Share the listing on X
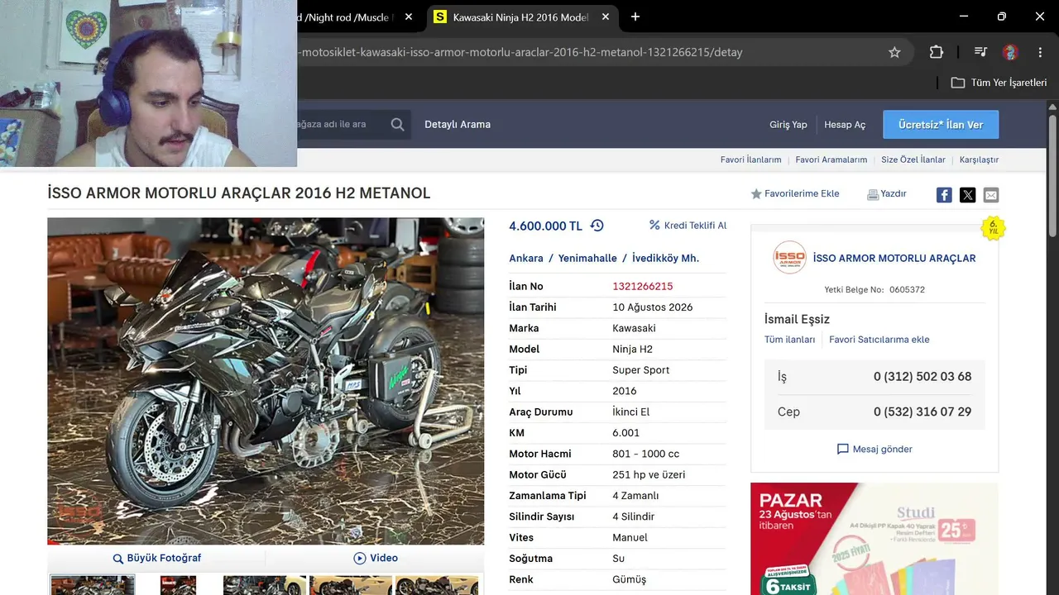Screen dimensions: 1059x595 point(968,195)
